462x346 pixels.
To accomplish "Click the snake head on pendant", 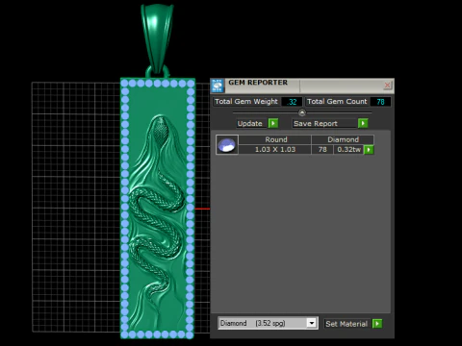I will click(160, 132).
